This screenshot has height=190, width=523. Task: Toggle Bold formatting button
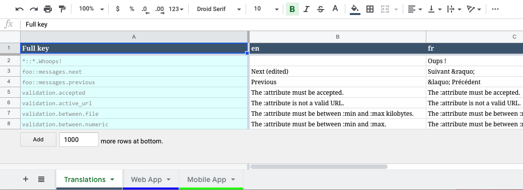pos(292,10)
